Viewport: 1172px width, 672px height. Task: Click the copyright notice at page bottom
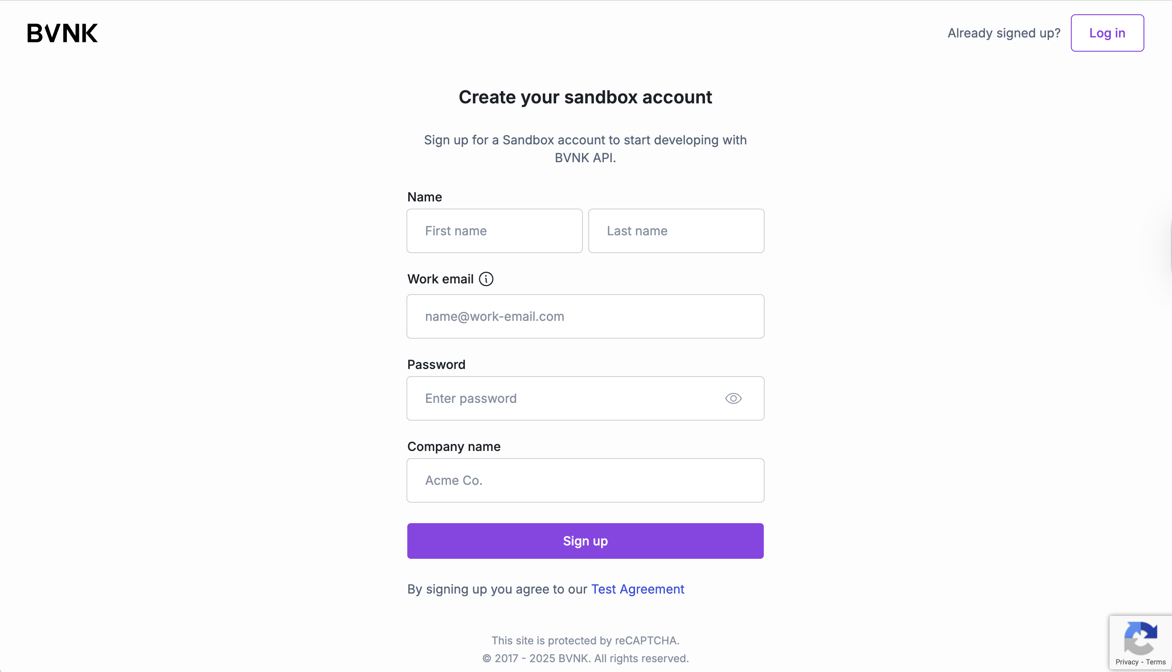tap(585, 658)
